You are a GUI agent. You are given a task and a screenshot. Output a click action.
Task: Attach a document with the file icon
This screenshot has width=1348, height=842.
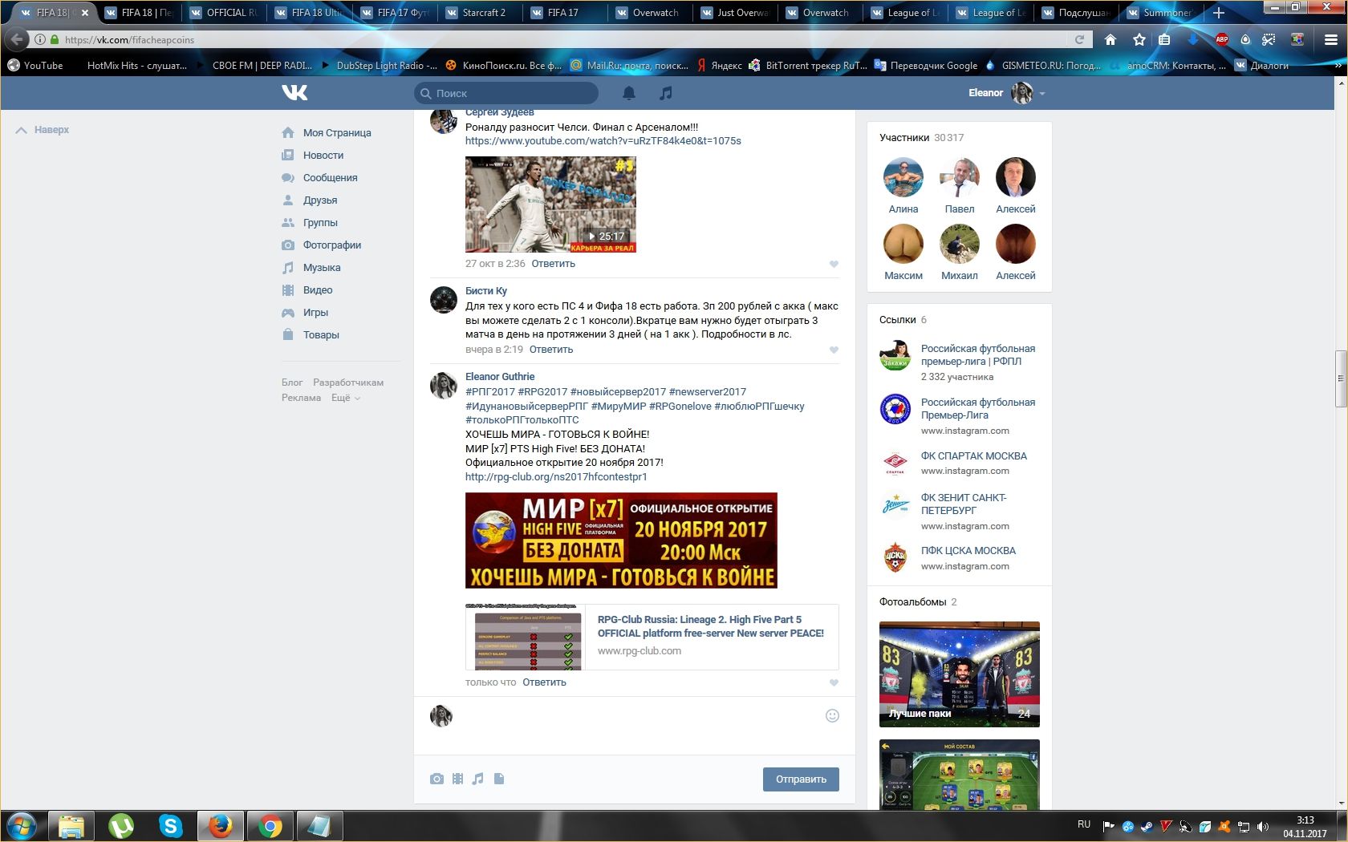pyautogui.click(x=499, y=779)
